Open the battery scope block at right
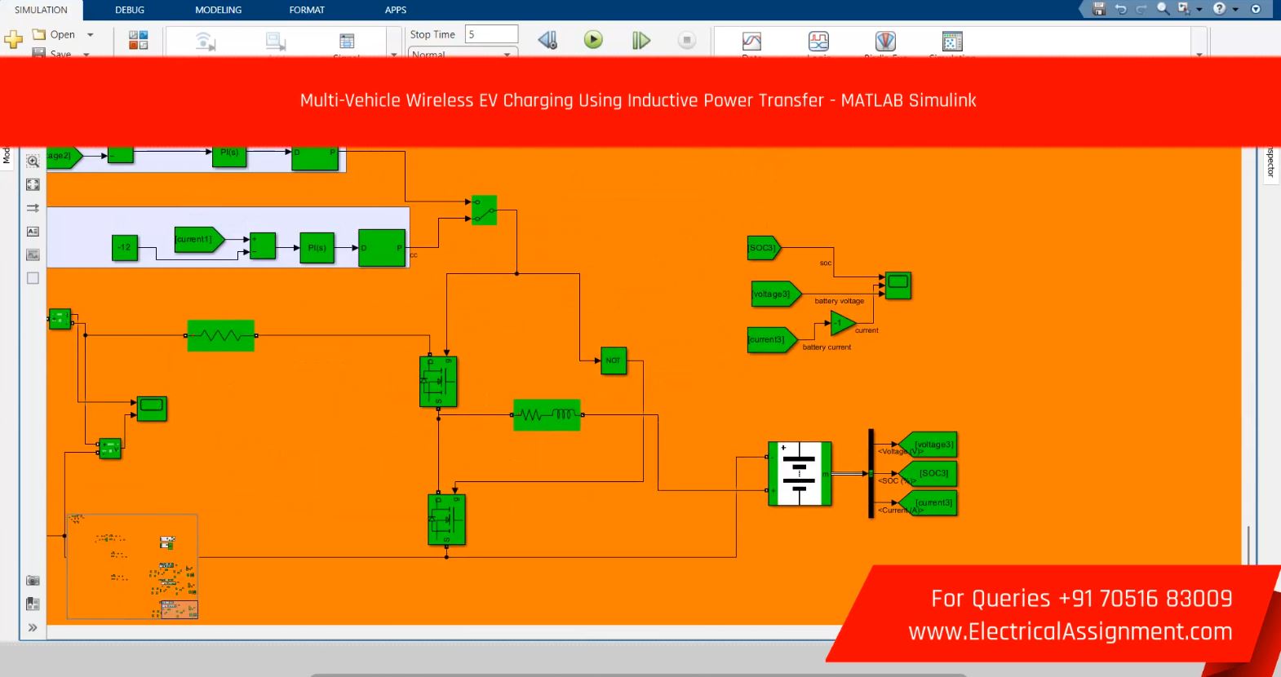This screenshot has height=677, width=1281. [x=898, y=285]
